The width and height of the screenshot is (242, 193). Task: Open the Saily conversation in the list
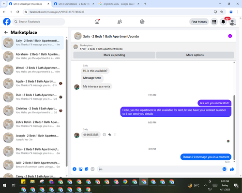32,42
